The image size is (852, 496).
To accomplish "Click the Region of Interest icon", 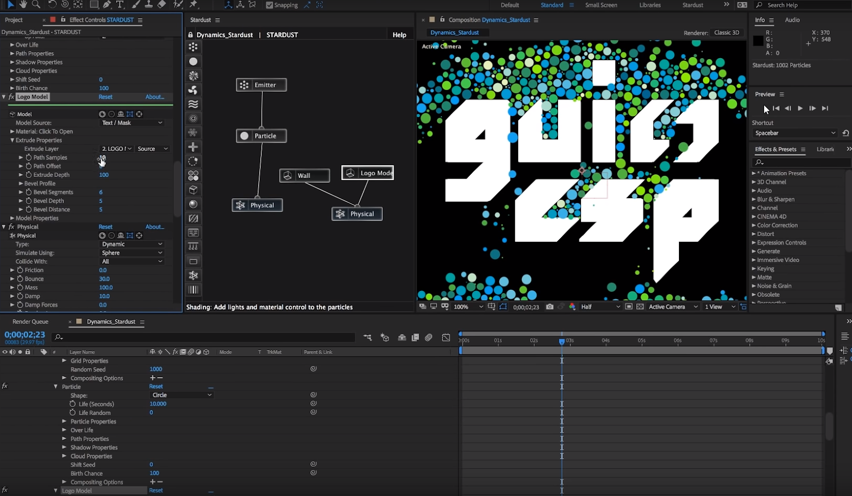I will coord(629,306).
